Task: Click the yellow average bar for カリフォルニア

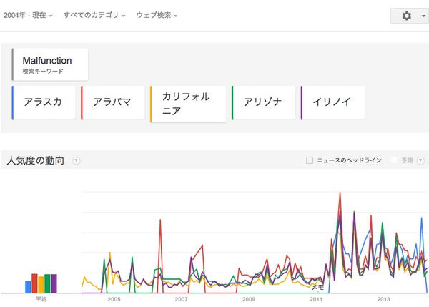Action: coord(41,284)
